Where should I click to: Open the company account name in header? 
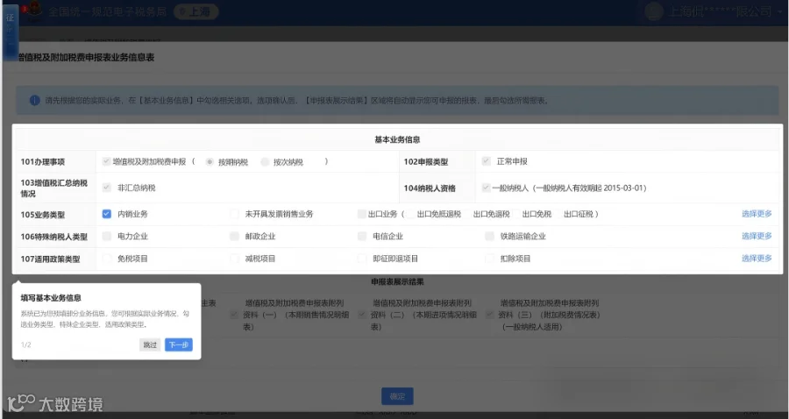click(720, 11)
